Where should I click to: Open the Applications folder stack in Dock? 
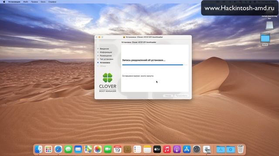(x=221, y=149)
